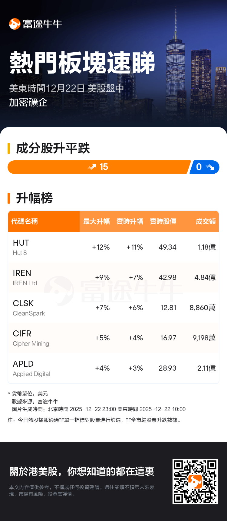Click the falling arrow icon beside 0
Image resolution: width=227 pixels, height=521 pixels.
210,167
